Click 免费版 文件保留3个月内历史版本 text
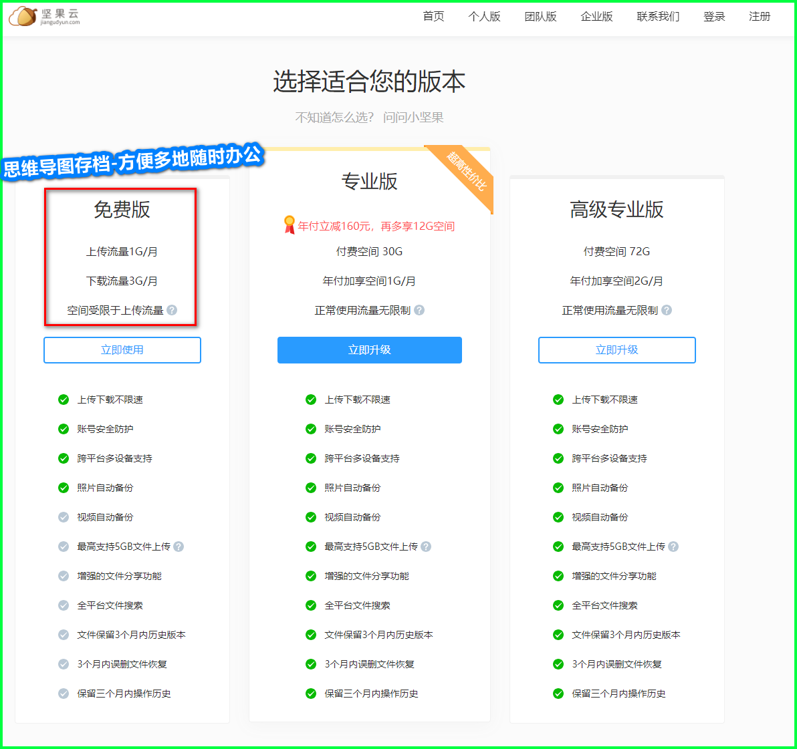Viewport: 797px width, 749px height. tap(131, 635)
